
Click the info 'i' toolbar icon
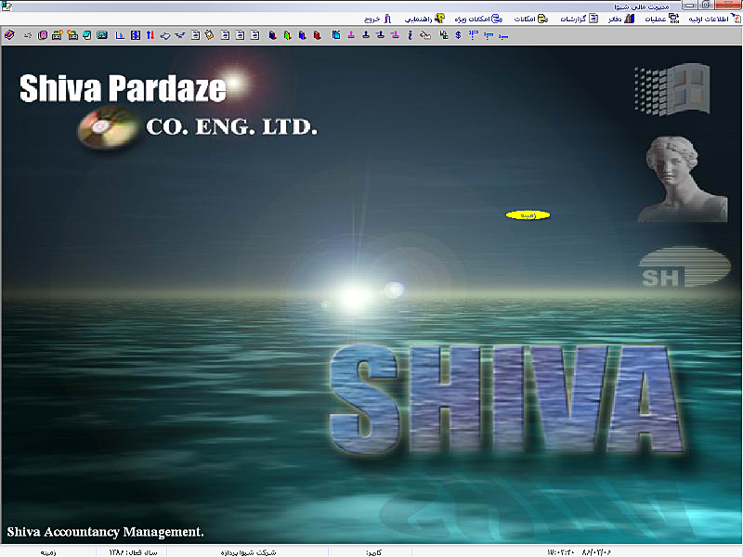[x=411, y=35]
